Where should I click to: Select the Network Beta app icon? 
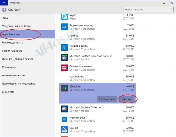[x=64, y=119]
